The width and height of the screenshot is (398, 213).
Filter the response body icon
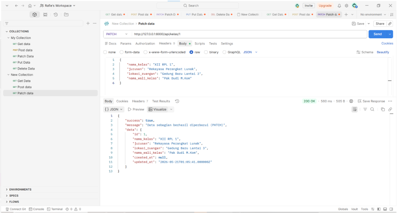[x=365, y=109]
